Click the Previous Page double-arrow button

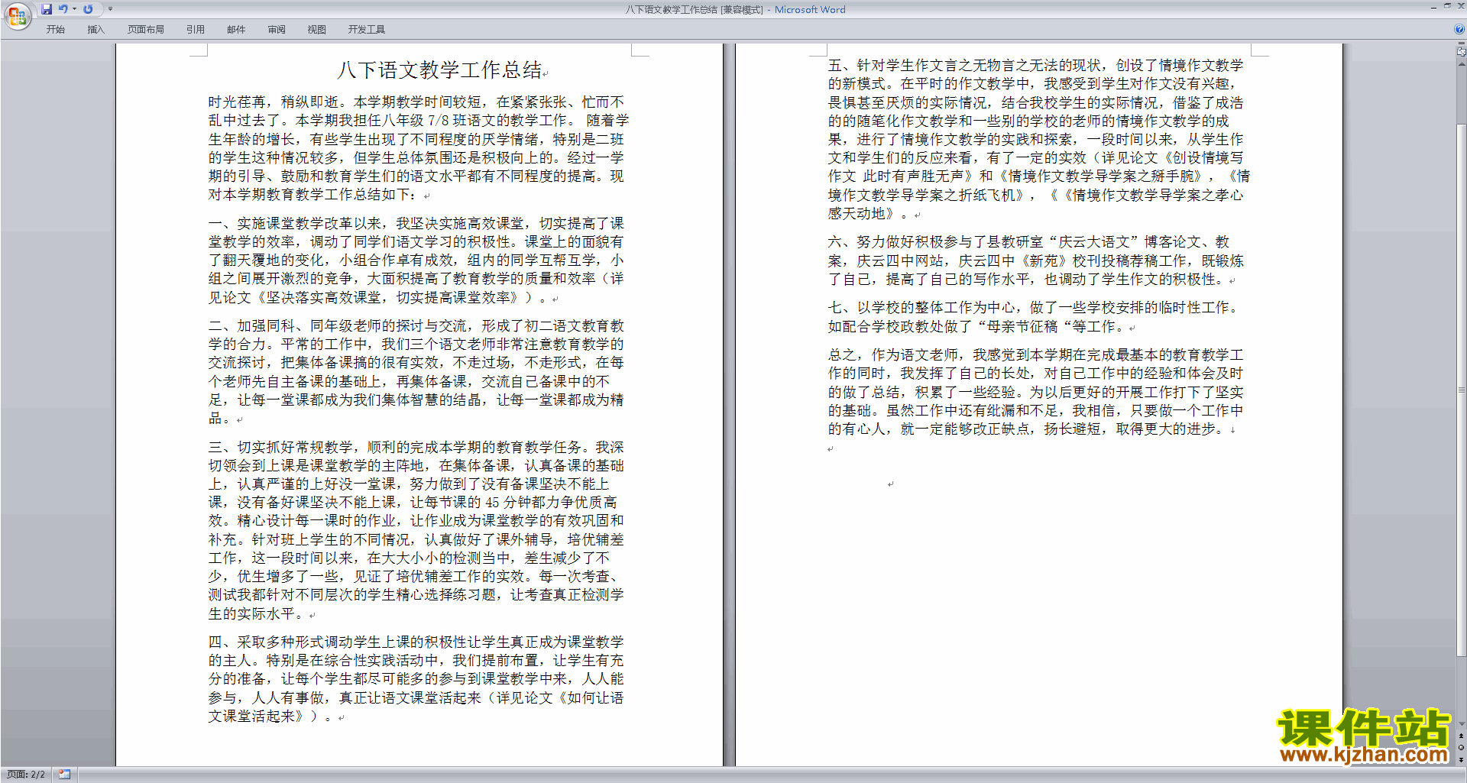click(x=1462, y=736)
